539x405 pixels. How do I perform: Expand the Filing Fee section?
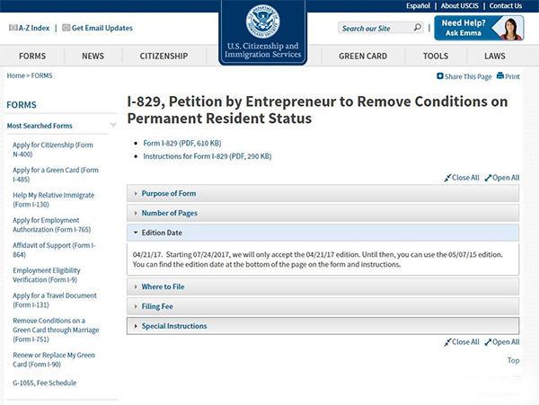157,306
